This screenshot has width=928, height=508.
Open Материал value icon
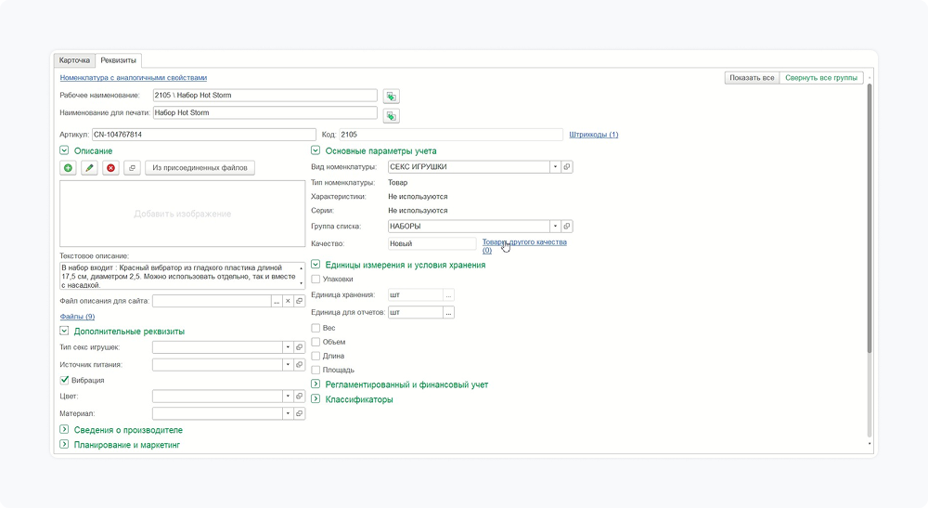[300, 413]
